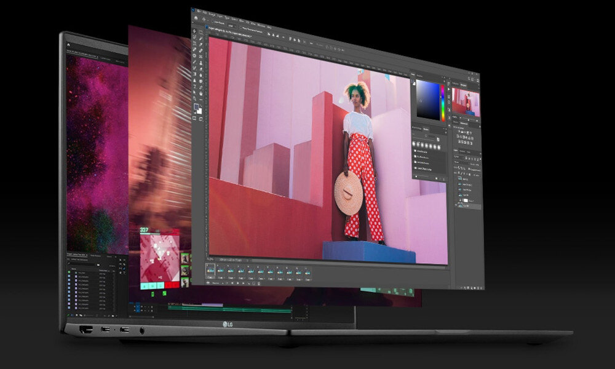Select the purple clip in Premiere timeline

213,305
